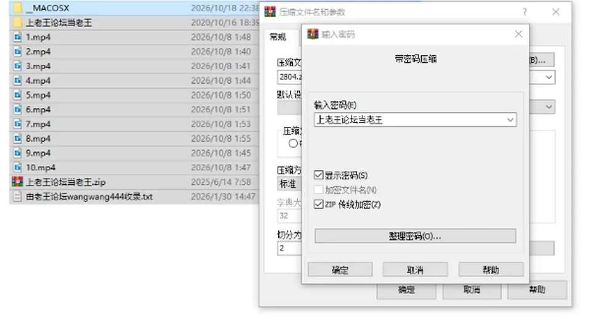Select the __MACOSX folder icon
This screenshot has height=321, width=591.
click(x=17, y=8)
